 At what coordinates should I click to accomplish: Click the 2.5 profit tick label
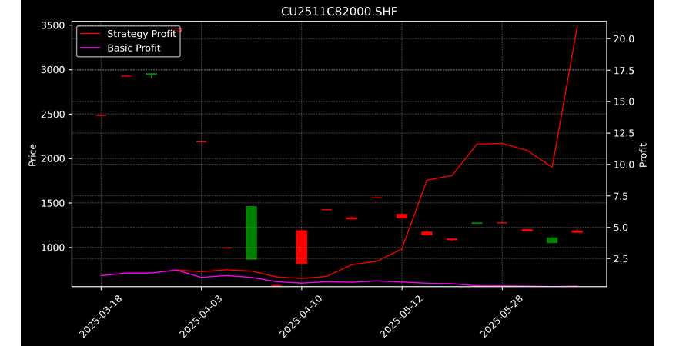621,258
